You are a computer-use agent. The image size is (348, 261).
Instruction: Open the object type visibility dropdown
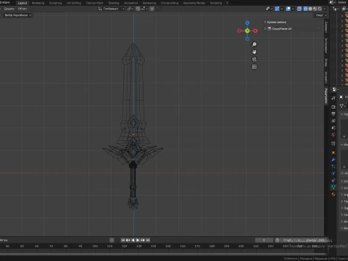pyautogui.click(x=269, y=9)
